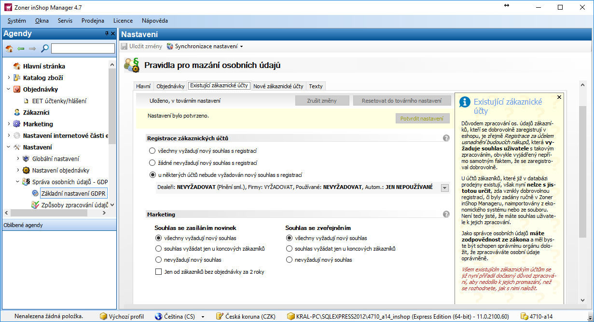Switch to the Nové zákaznické účty tab
The height and width of the screenshot is (322, 594).
pyautogui.click(x=278, y=86)
